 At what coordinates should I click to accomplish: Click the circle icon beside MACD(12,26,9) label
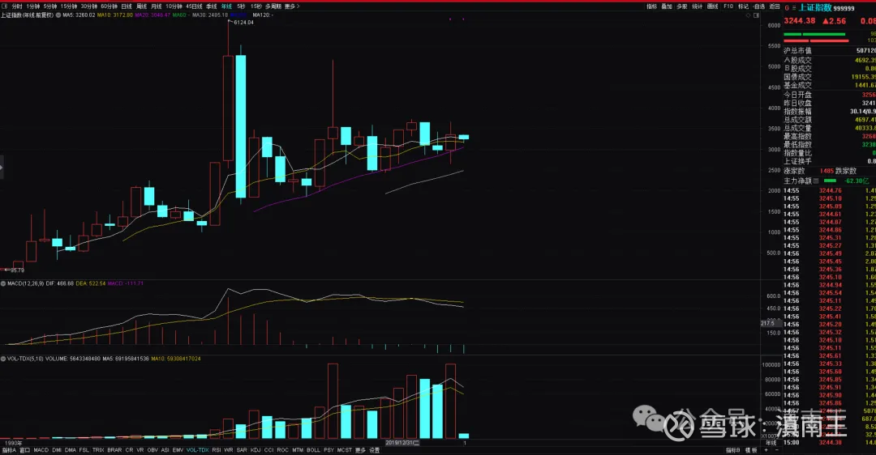click(x=3, y=284)
